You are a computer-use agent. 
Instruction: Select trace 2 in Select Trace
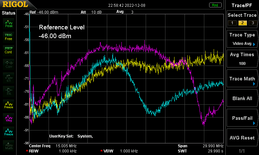coord(242,23)
